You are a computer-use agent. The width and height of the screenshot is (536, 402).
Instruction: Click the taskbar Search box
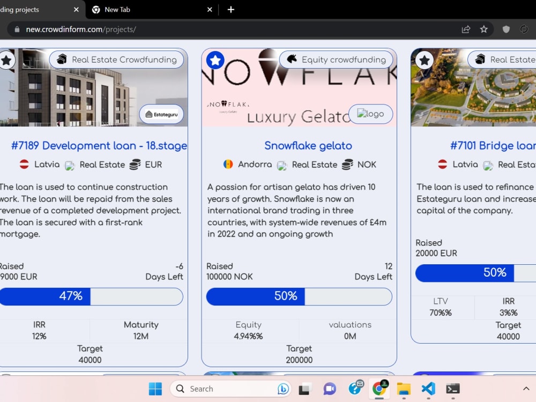click(230, 389)
